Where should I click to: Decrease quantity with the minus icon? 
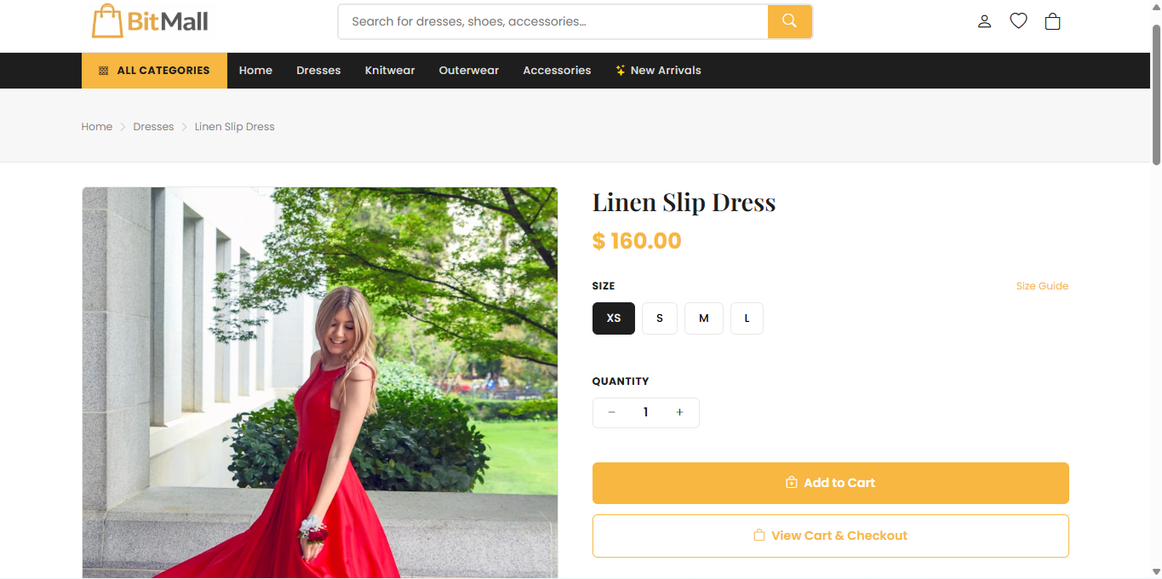click(x=611, y=413)
